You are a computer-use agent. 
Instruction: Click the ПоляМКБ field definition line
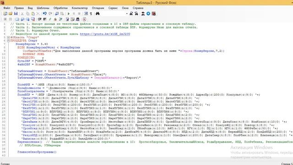(x=55, y=84)
